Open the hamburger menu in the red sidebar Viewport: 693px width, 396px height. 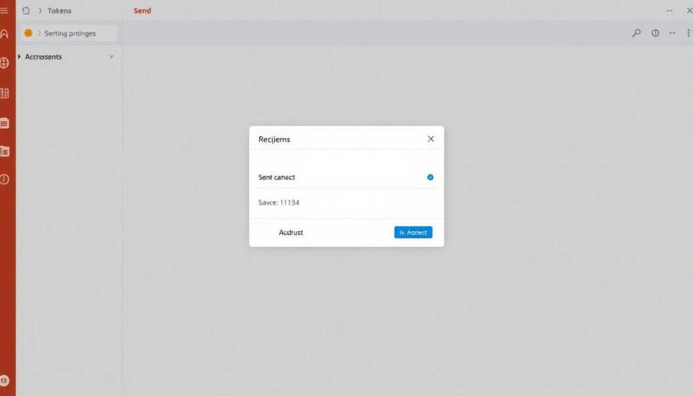click(5, 10)
